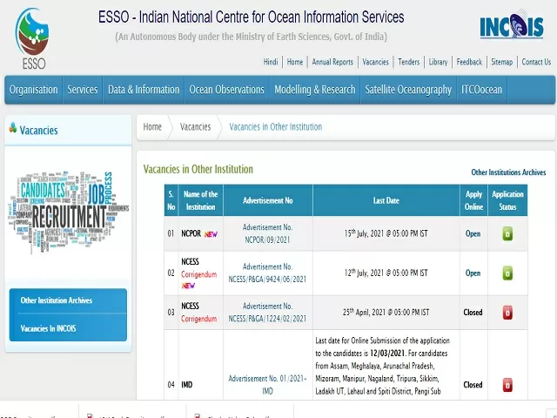Open the Services menu
Viewport: 557px width, 418px height.
click(x=83, y=90)
